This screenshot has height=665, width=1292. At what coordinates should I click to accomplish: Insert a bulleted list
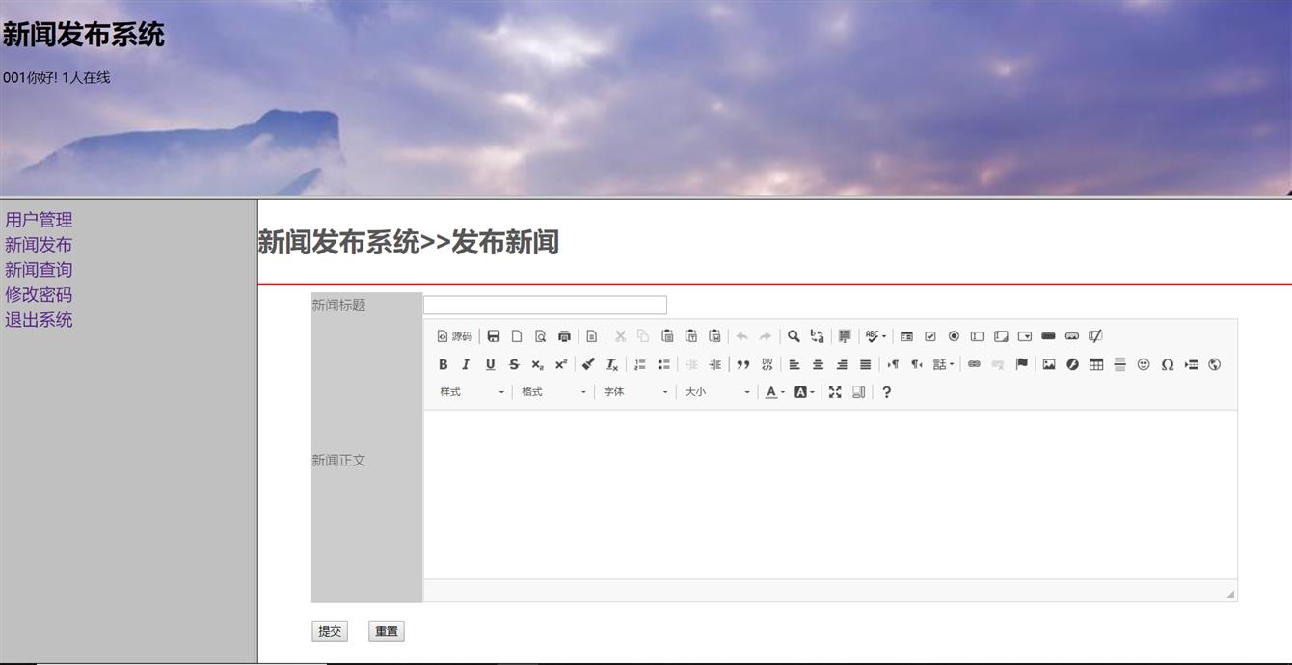coord(663,364)
